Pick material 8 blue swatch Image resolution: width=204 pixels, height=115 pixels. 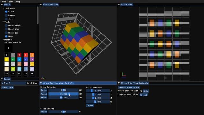[x=25, y=60]
